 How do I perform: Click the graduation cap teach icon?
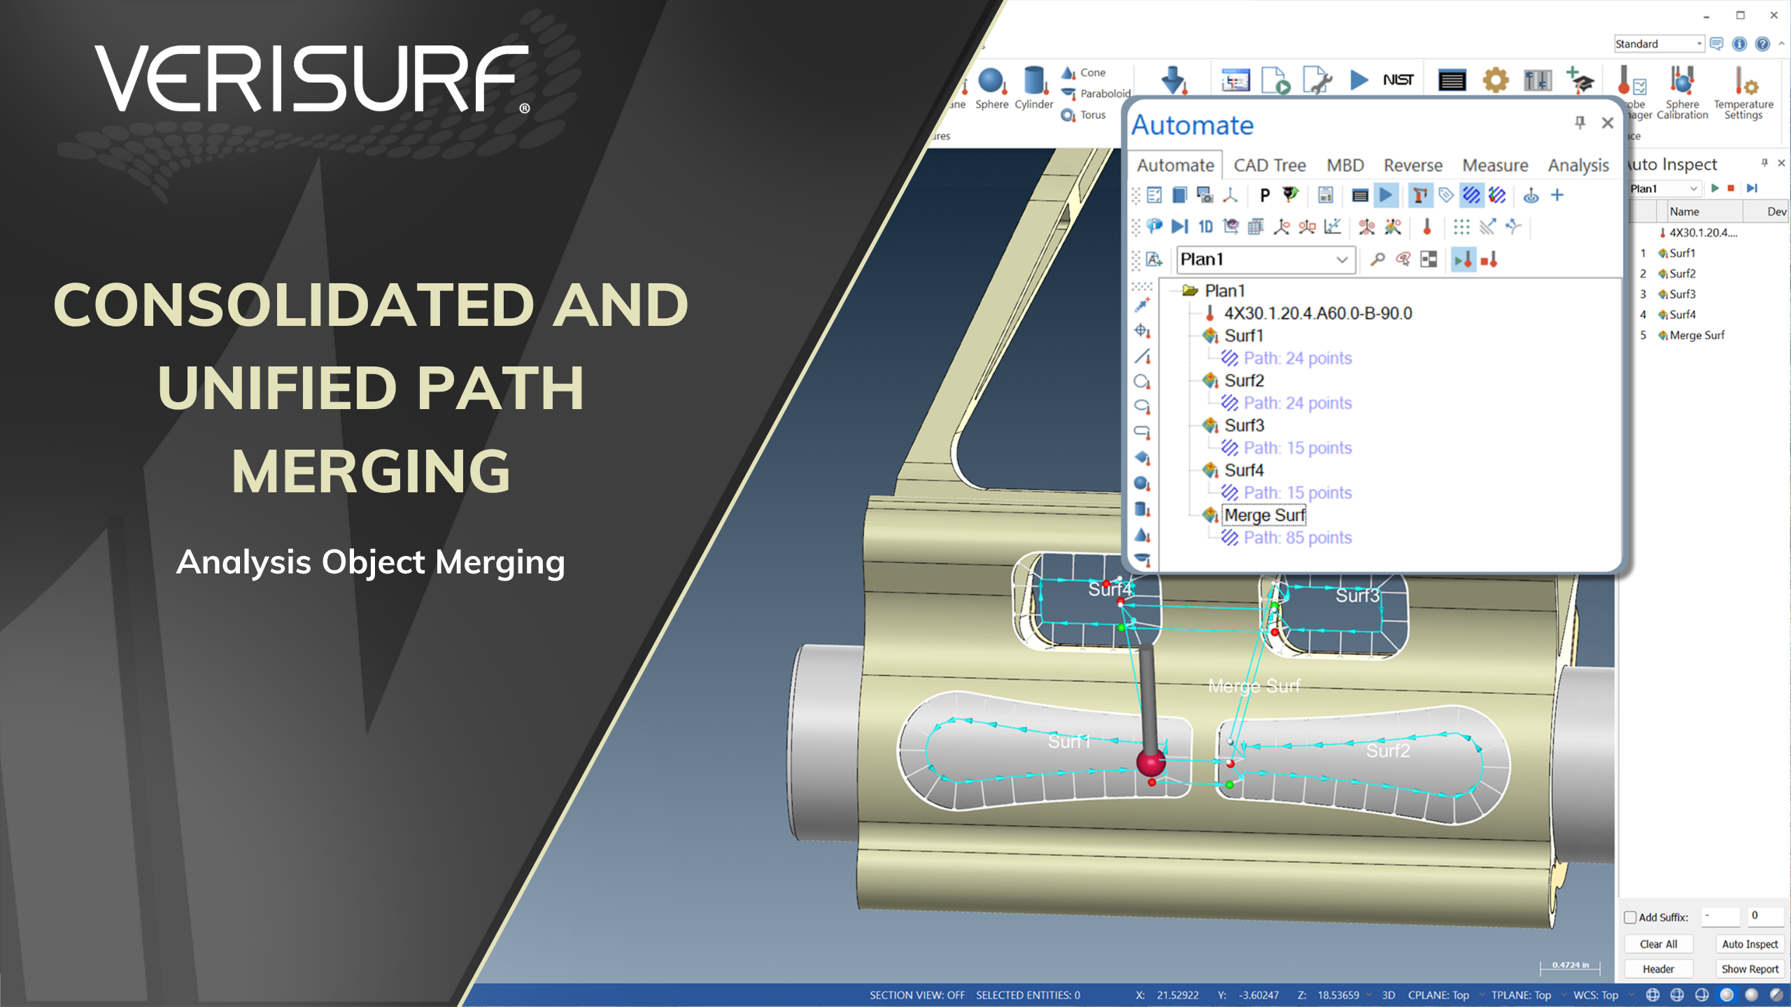coord(1580,80)
